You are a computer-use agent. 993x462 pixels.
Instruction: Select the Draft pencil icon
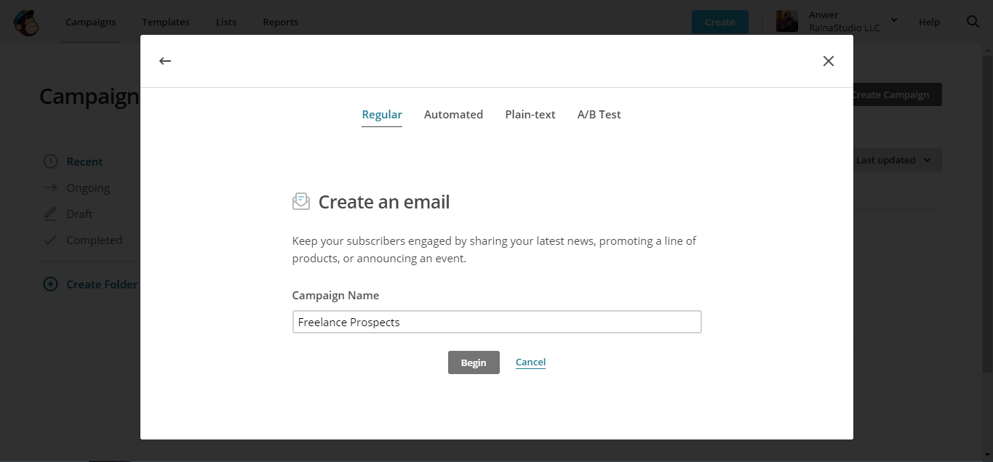pos(50,214)
